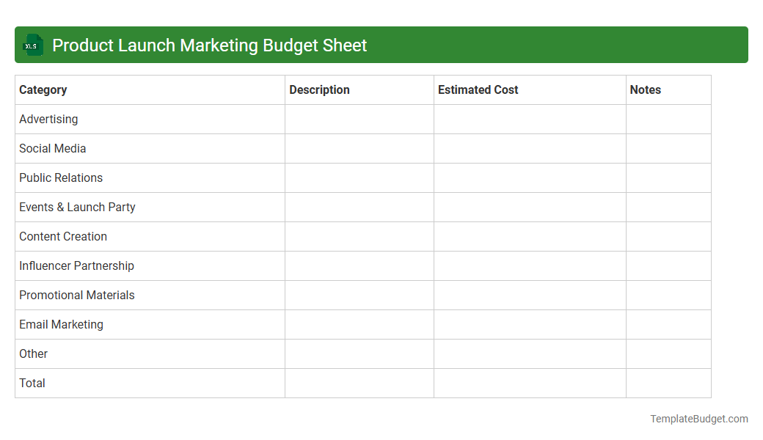Image resolution: width=763 pixels, height=440 pixels.
Task: Click the Description column header
Action: (319, 89)
